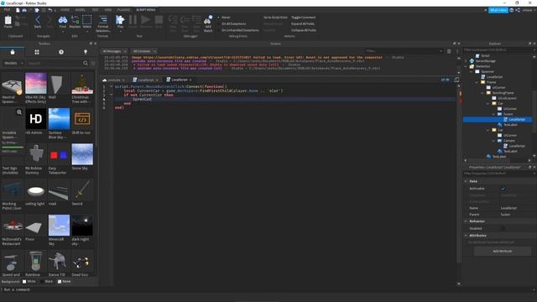Switch to the PLUGINS ribbon tab

(123, 10)
